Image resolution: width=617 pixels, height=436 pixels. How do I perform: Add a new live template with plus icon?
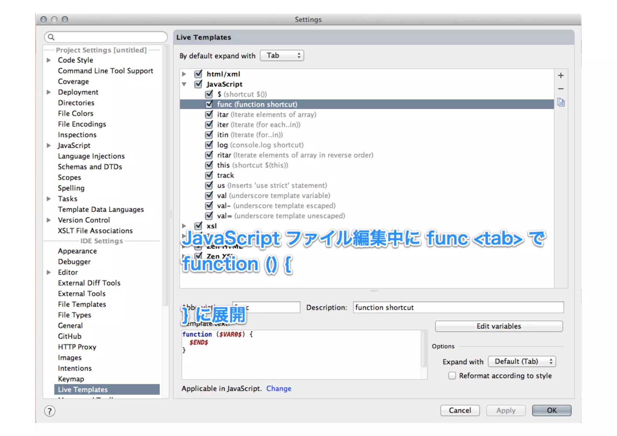(561, 75)
